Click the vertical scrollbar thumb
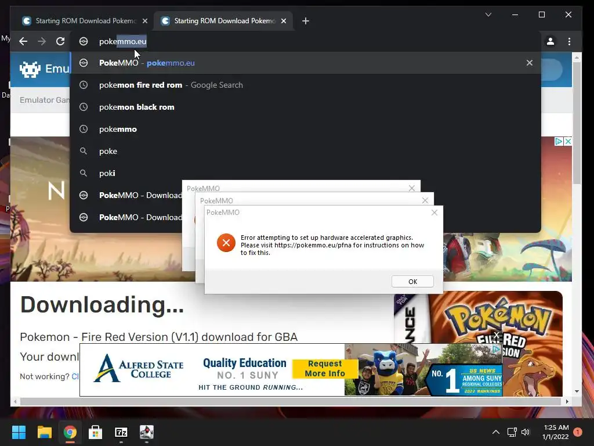The height and width of the screenshot is (446, 594). 577,123
